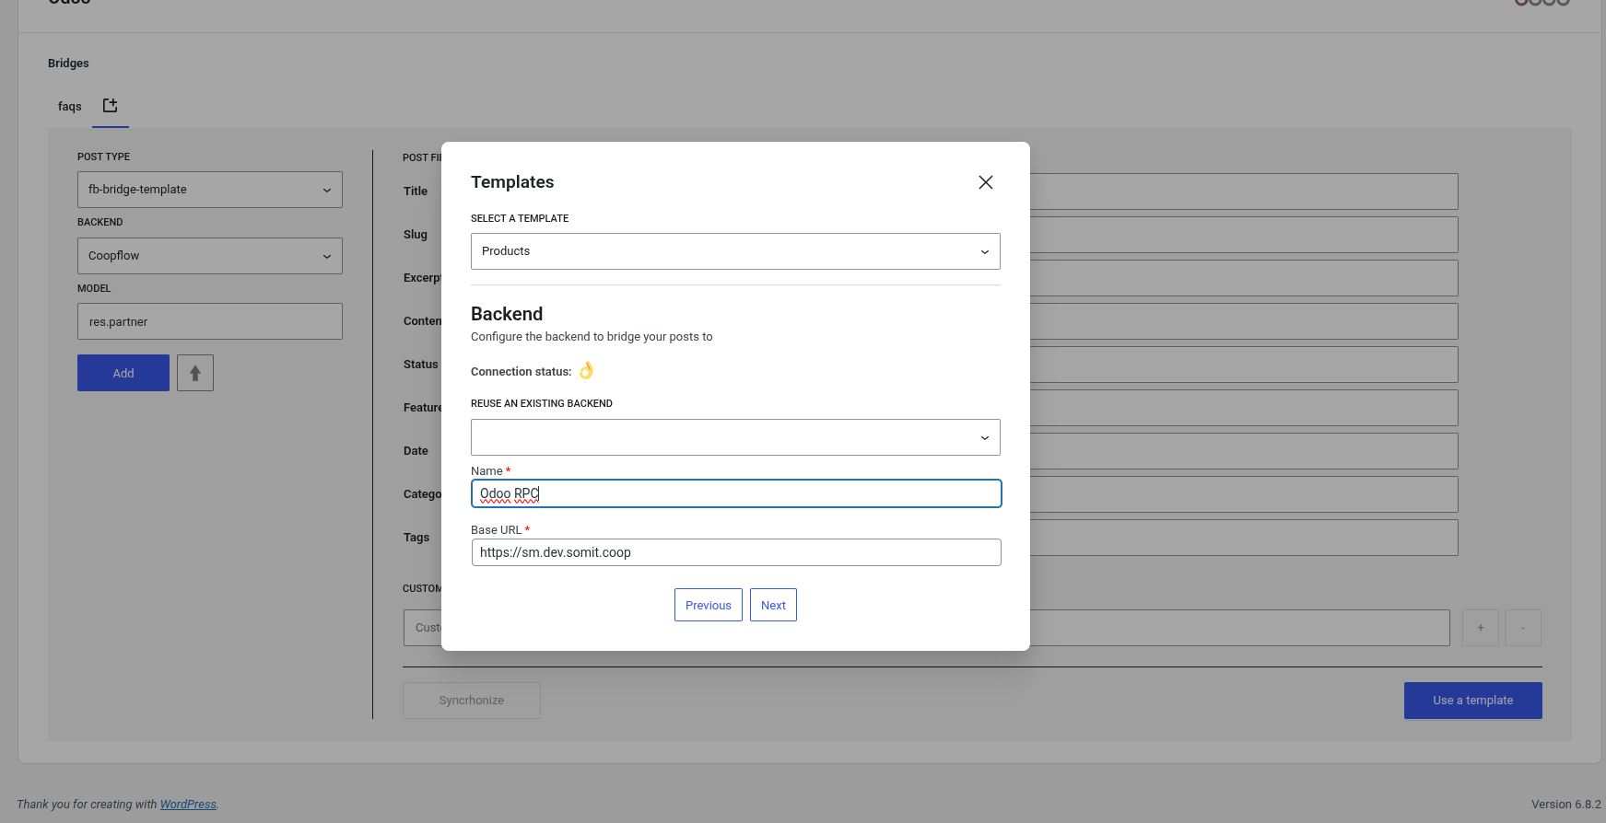Image resolution: width=1606 pixels, height=823 pixels.
Task: Proceed with the Next button
Action: (x=773, y=605)
